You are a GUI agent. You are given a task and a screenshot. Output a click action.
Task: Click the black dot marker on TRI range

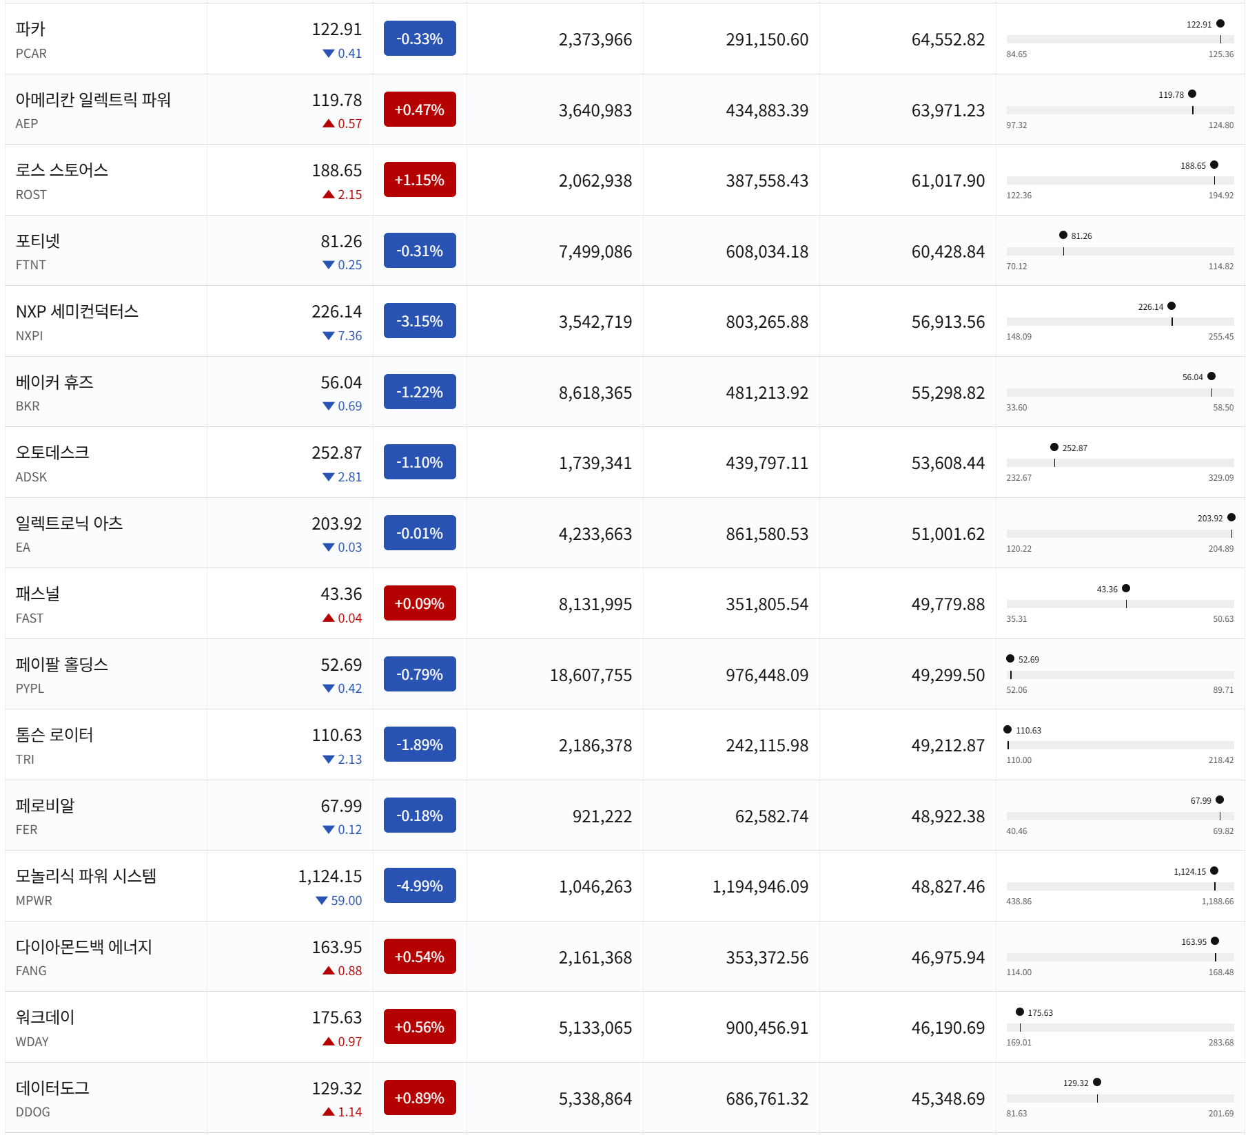coord(1007,729)
